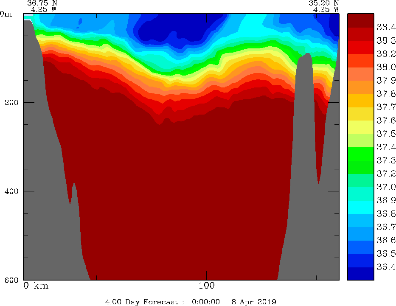Click the 35.20 N latitude label

coord(324,3)
